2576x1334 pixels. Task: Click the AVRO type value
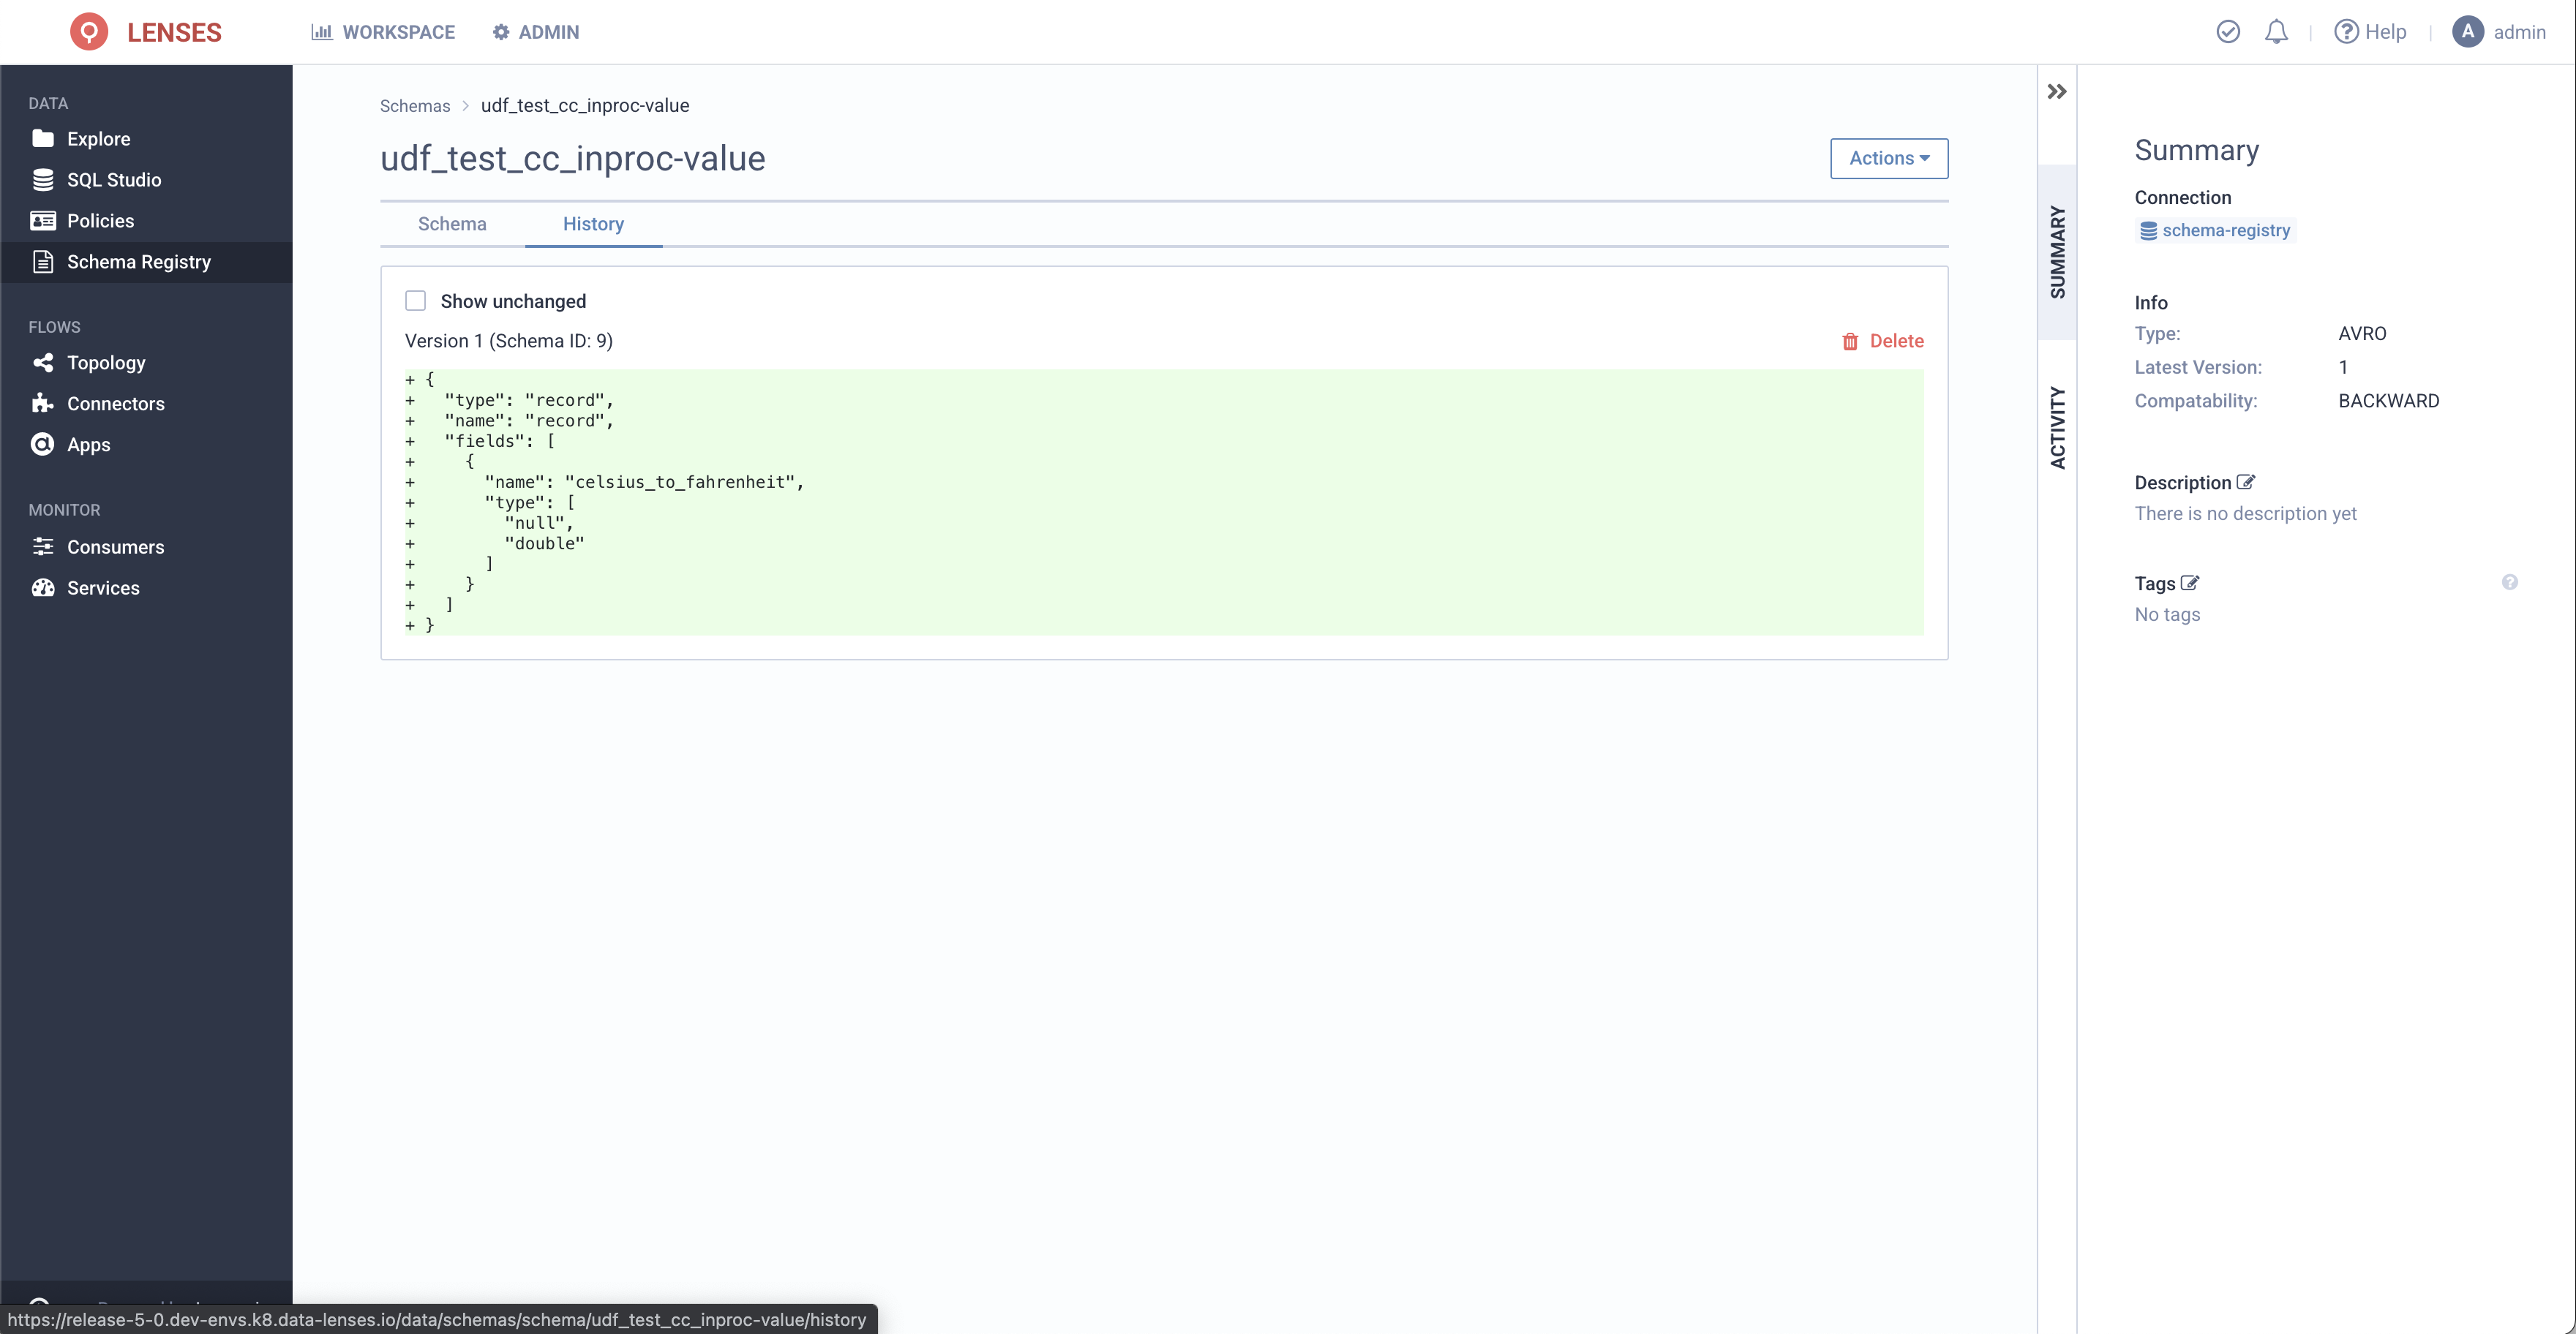(x=2362, y=334)
